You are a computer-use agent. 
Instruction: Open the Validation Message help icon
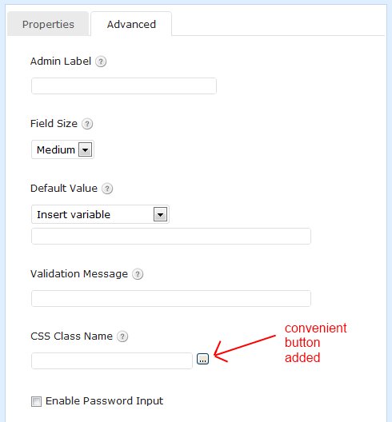(138, 274)
